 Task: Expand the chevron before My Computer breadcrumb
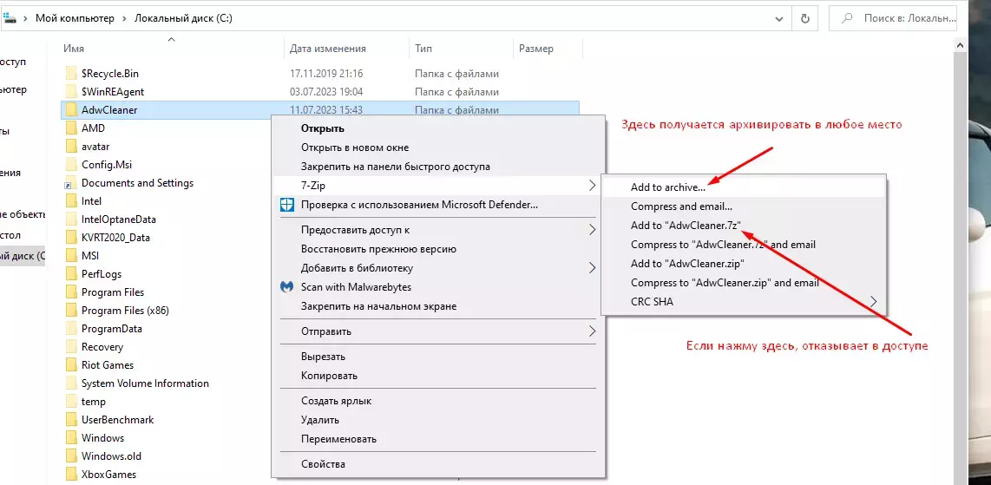pos(25,18)
